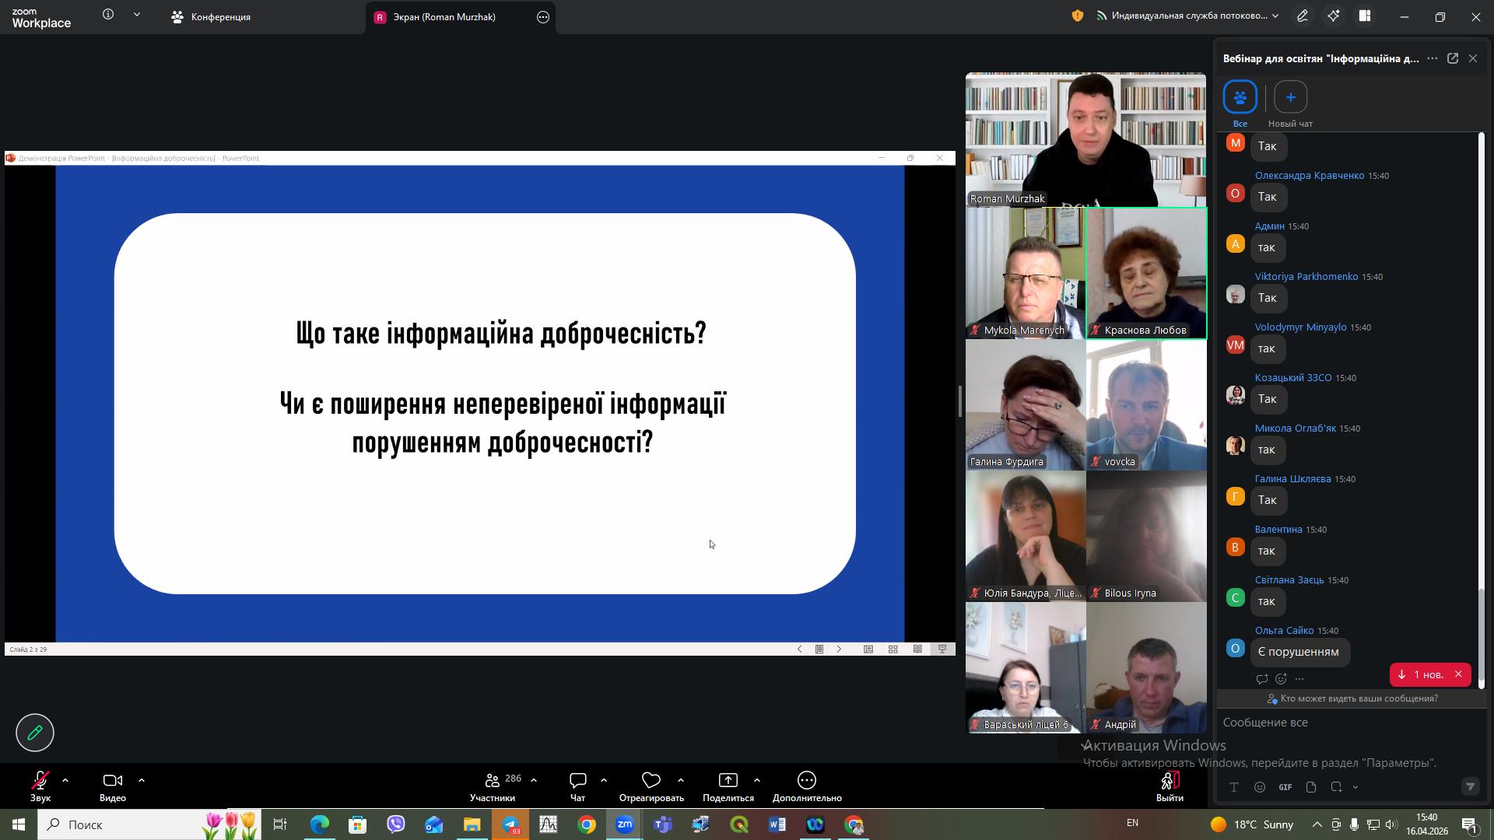Select the Все chat tab
This screenshot has width=1494, height=840.
pyautogui.click(x=1240, y=98)
